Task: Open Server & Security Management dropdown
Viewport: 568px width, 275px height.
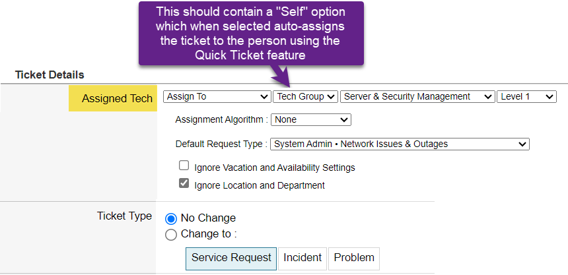Action: [x=417, y=96]
